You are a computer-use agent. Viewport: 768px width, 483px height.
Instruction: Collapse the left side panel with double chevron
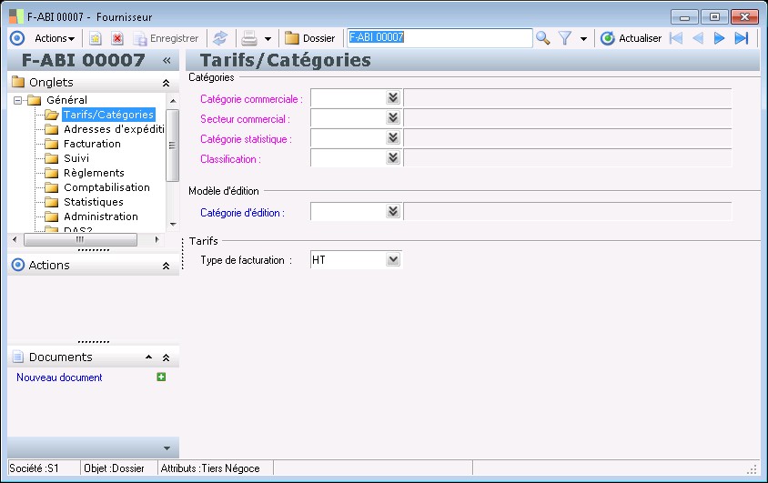(167, 60)
